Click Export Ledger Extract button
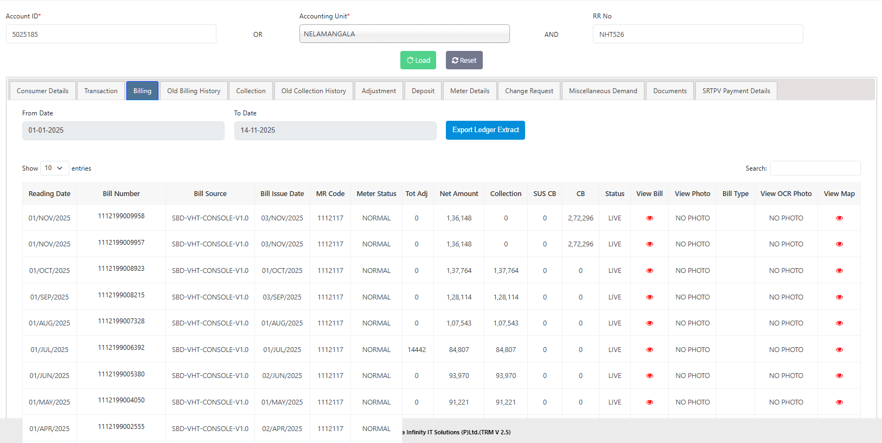The image size is (882, 443). [485, 130]
